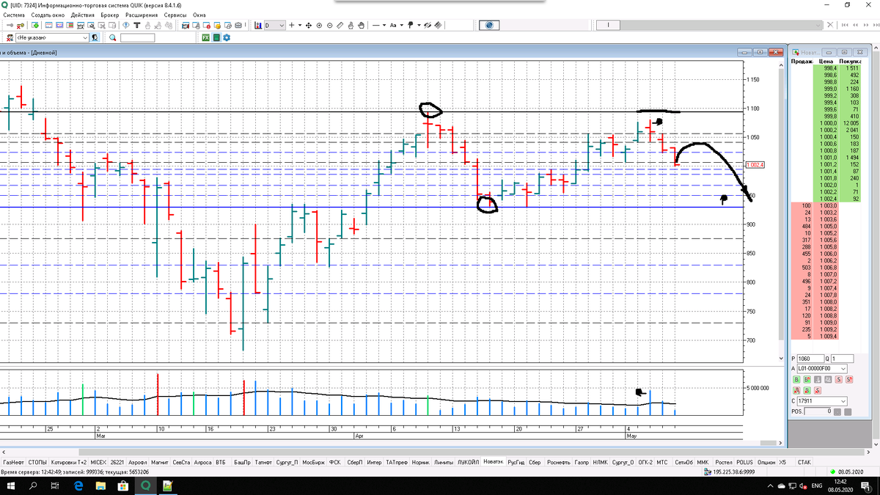The image size is (880, 495).
Task: Click the blue info question icon in toolbar
Action: point(126,25)
